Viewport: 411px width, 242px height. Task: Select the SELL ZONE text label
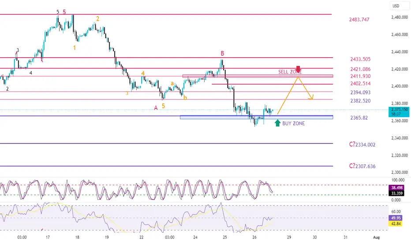click(x=290, y=72)
